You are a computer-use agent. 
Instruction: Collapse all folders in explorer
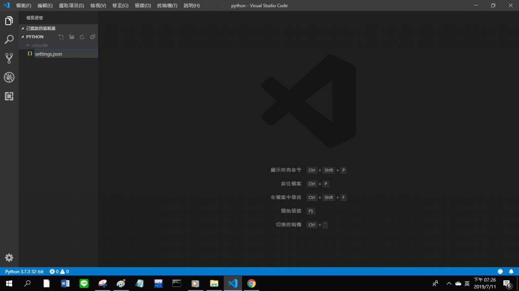(x=93, y=36)
